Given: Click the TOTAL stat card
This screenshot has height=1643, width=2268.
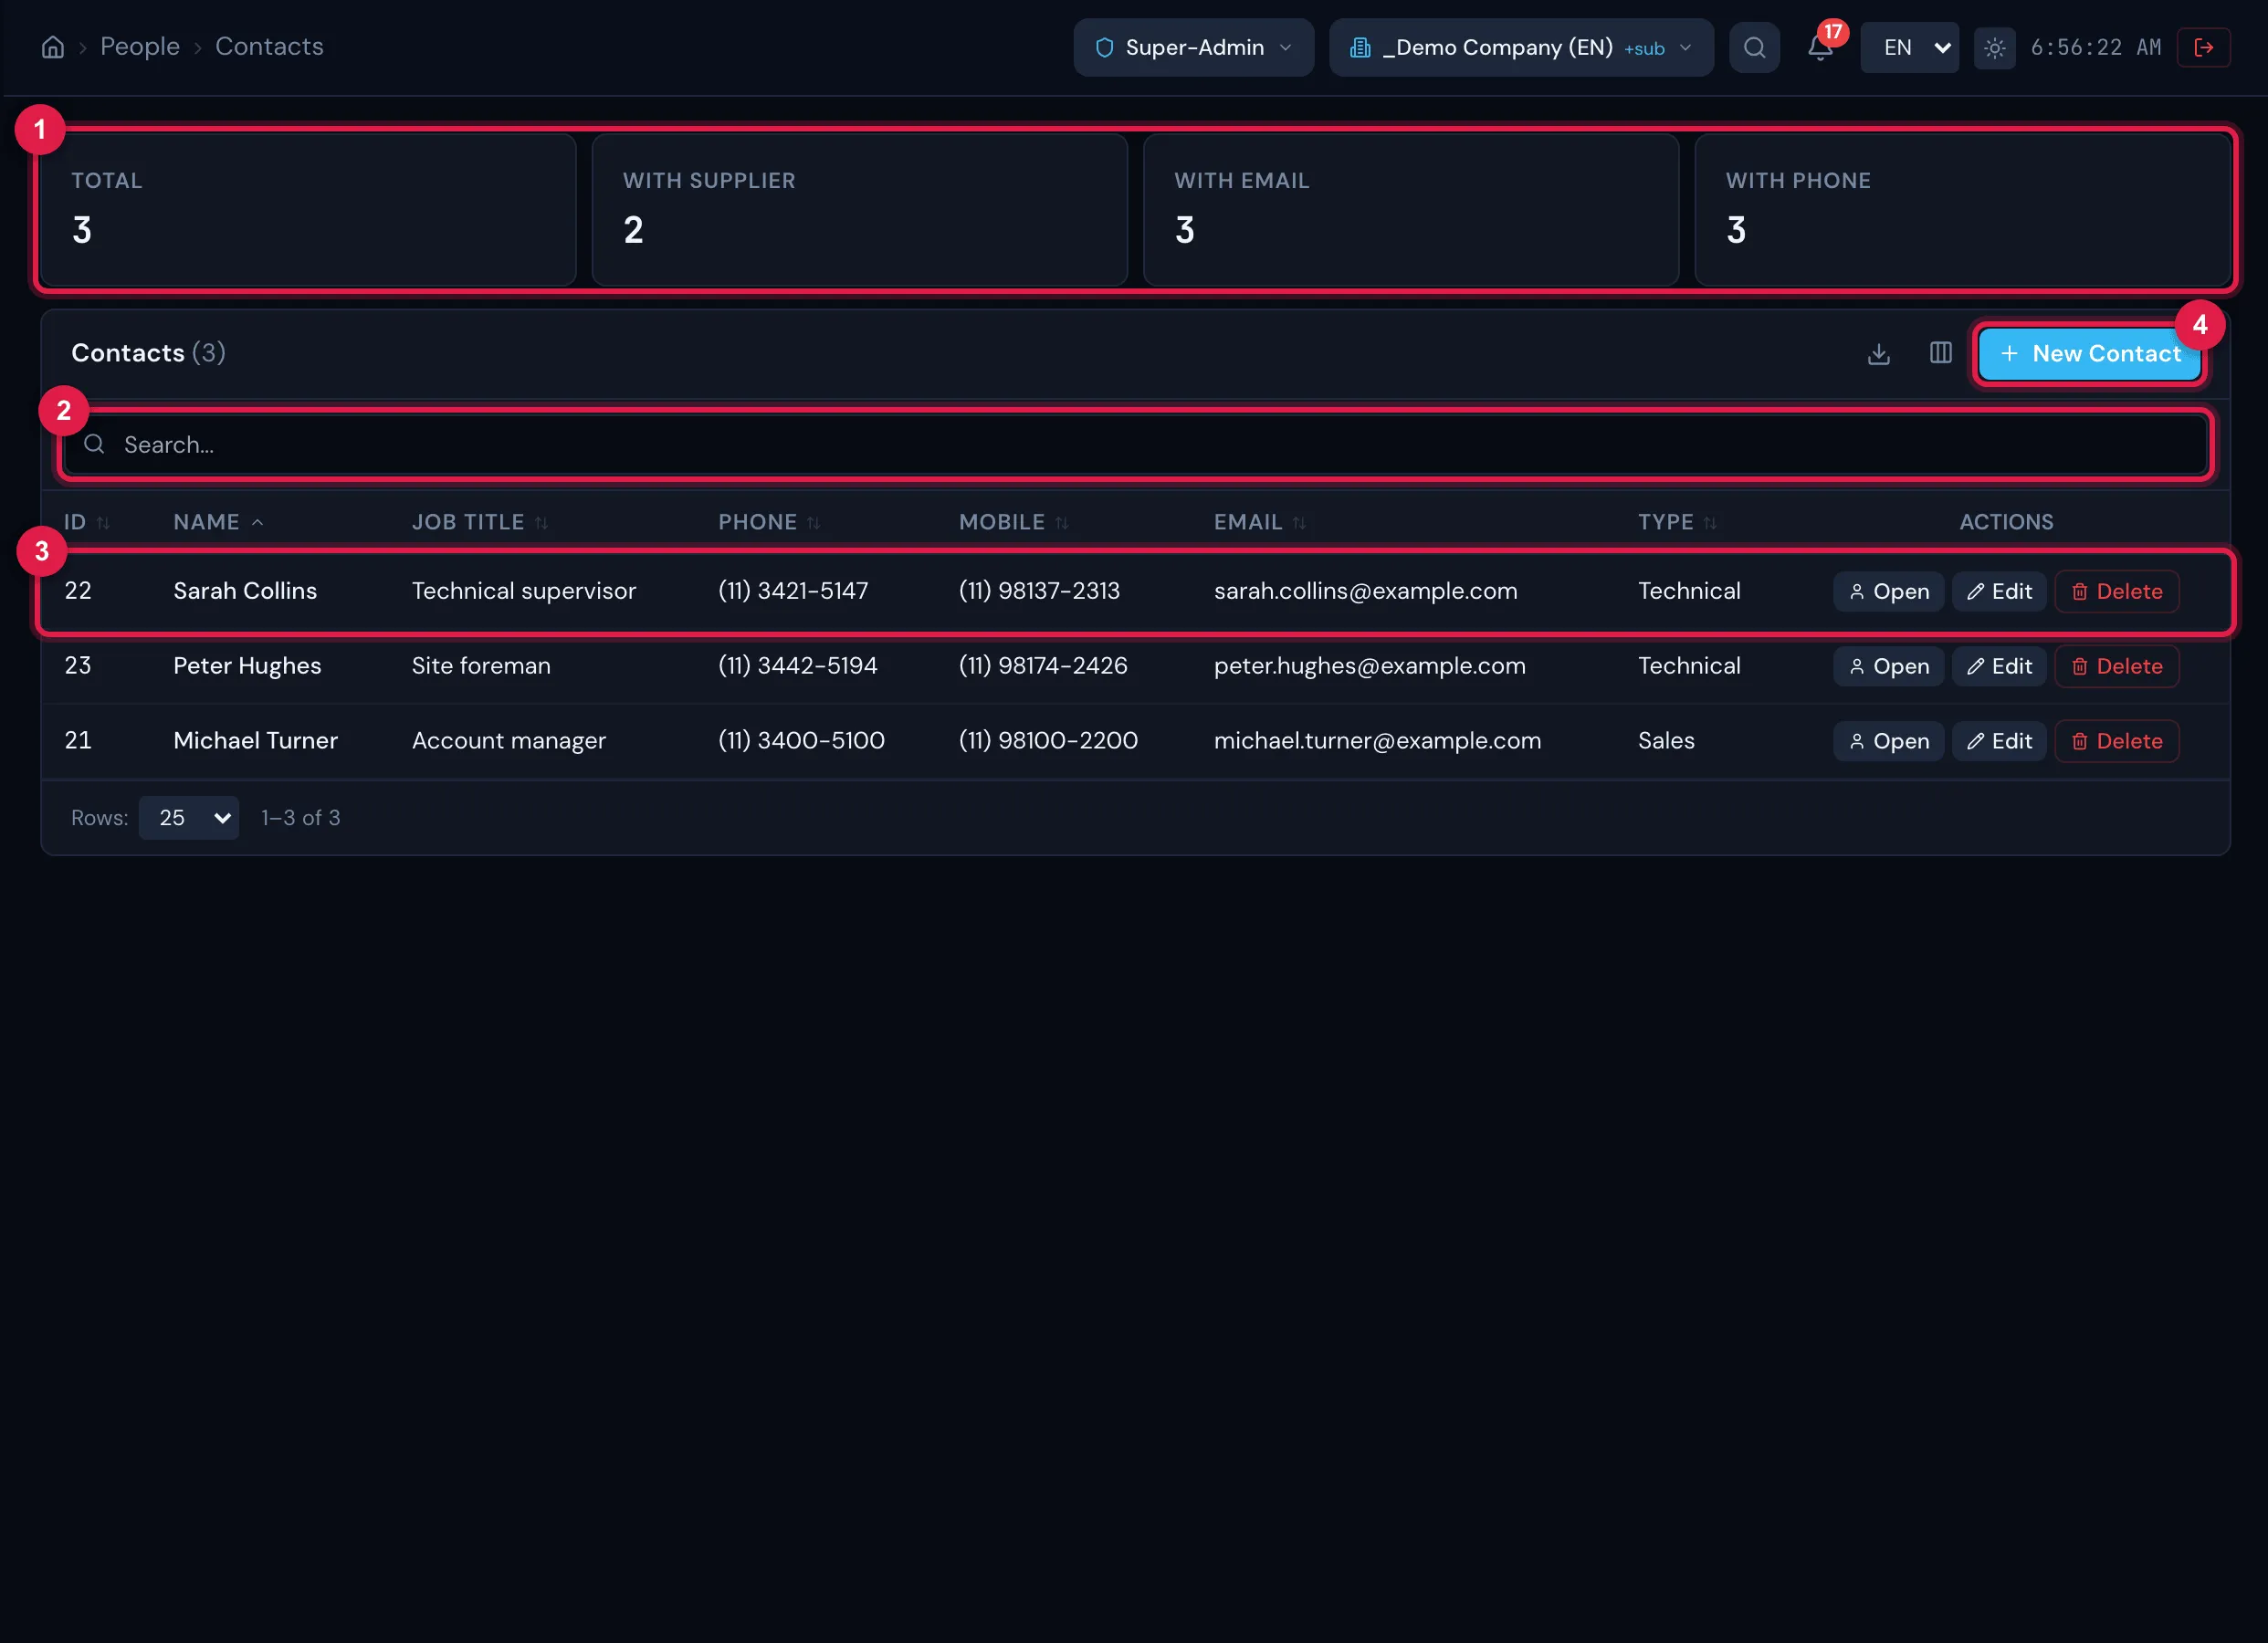Looking at the screenshot, I should (308, 210).
